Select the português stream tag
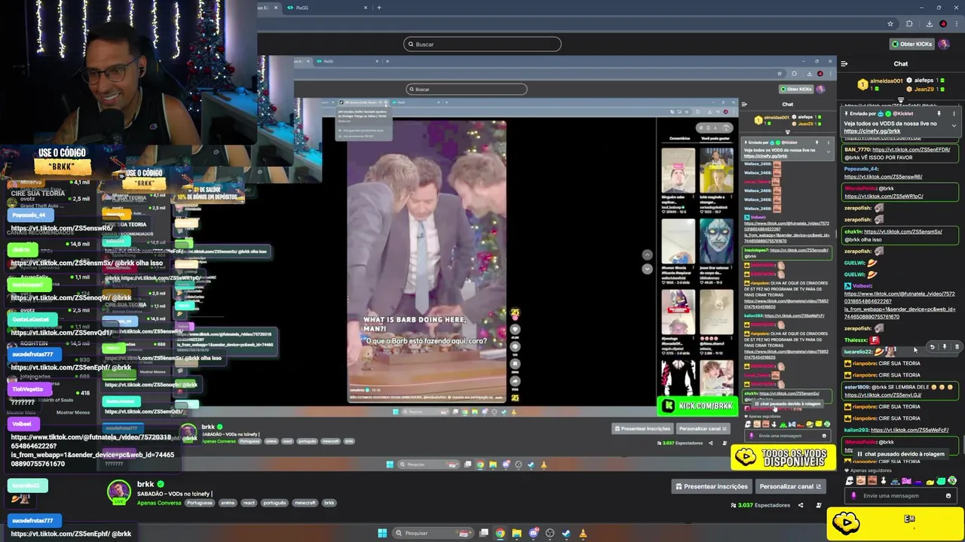The width and height of the screenshot is (965, 542). (x=274, y=503)
